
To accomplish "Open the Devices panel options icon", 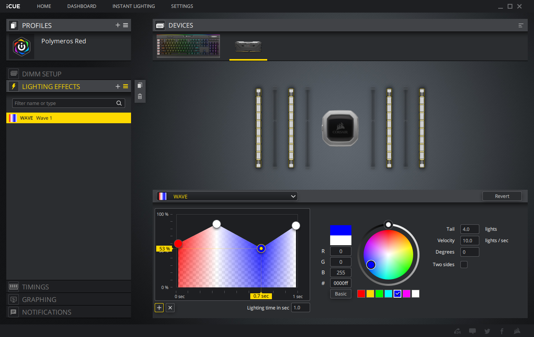I will coord(521,26).
